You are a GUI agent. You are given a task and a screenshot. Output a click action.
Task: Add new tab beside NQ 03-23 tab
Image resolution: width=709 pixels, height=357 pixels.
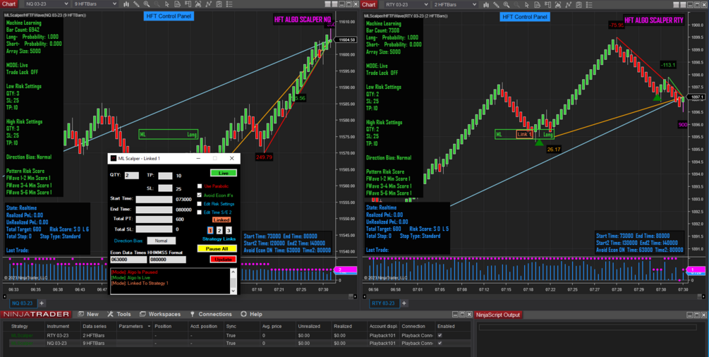pos(42,303)
